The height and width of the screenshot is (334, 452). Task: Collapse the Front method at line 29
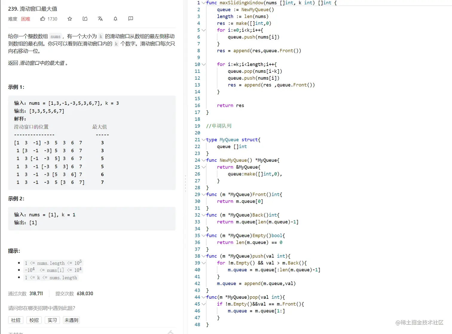coord(204,195)
